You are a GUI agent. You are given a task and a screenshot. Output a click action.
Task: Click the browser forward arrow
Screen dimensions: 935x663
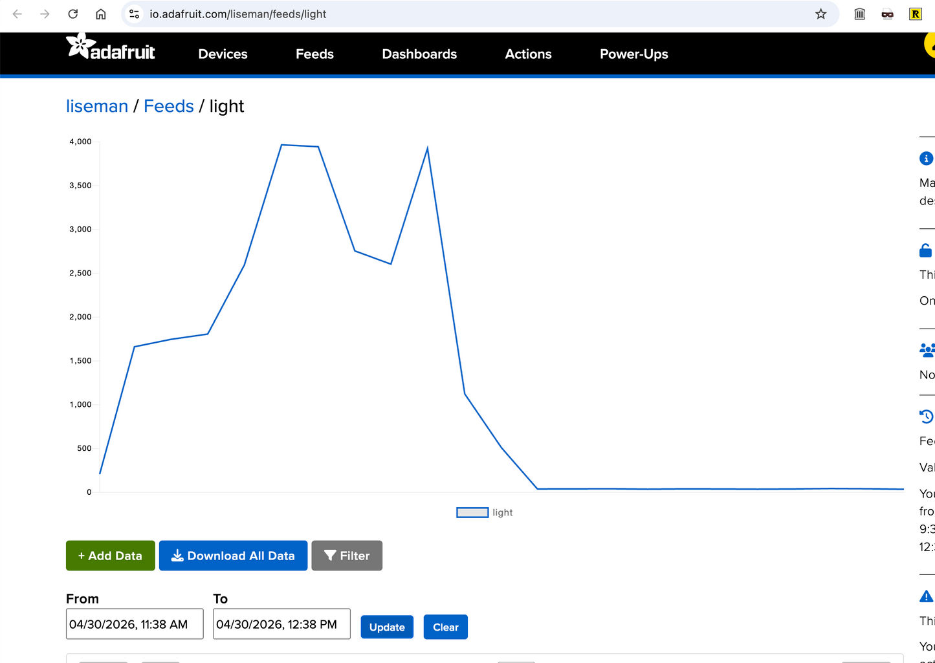(45, 14)
